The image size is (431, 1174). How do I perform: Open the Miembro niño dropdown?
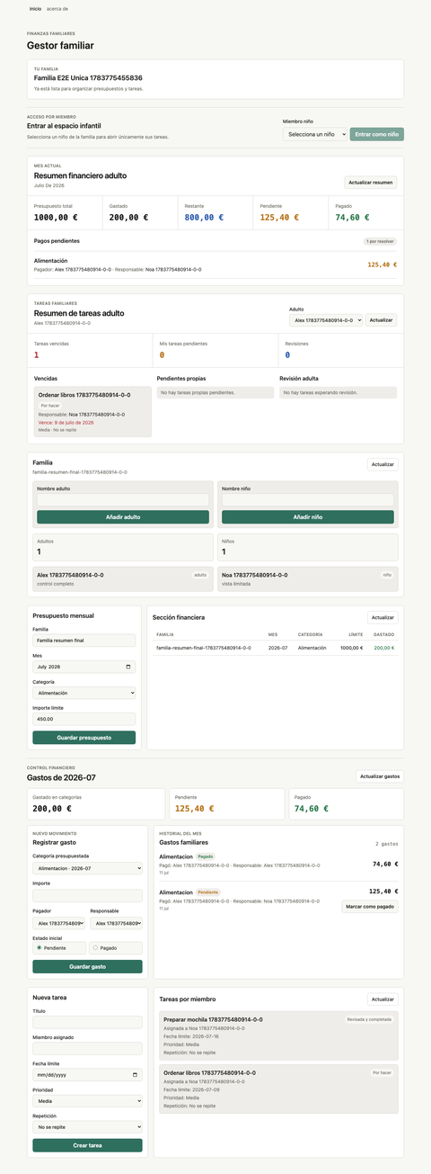pyautogui.click(x=314, y=134)
